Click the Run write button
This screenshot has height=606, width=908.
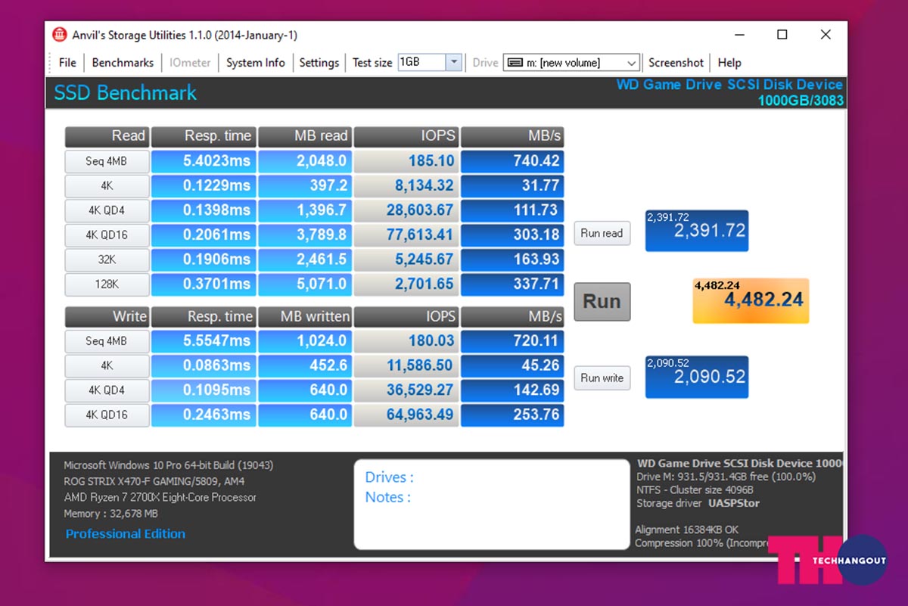tap(602, 378)
